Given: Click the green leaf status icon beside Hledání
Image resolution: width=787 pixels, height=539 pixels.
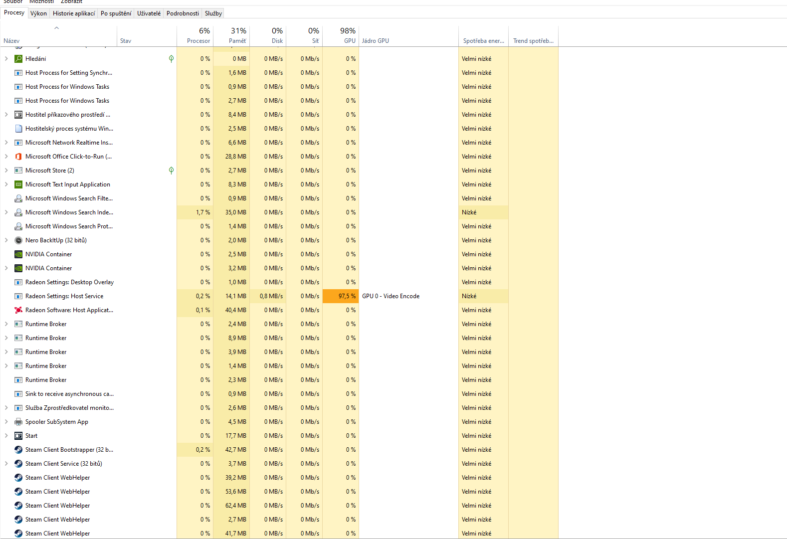Looking at the screenshot, I should [x=171, y=59].
